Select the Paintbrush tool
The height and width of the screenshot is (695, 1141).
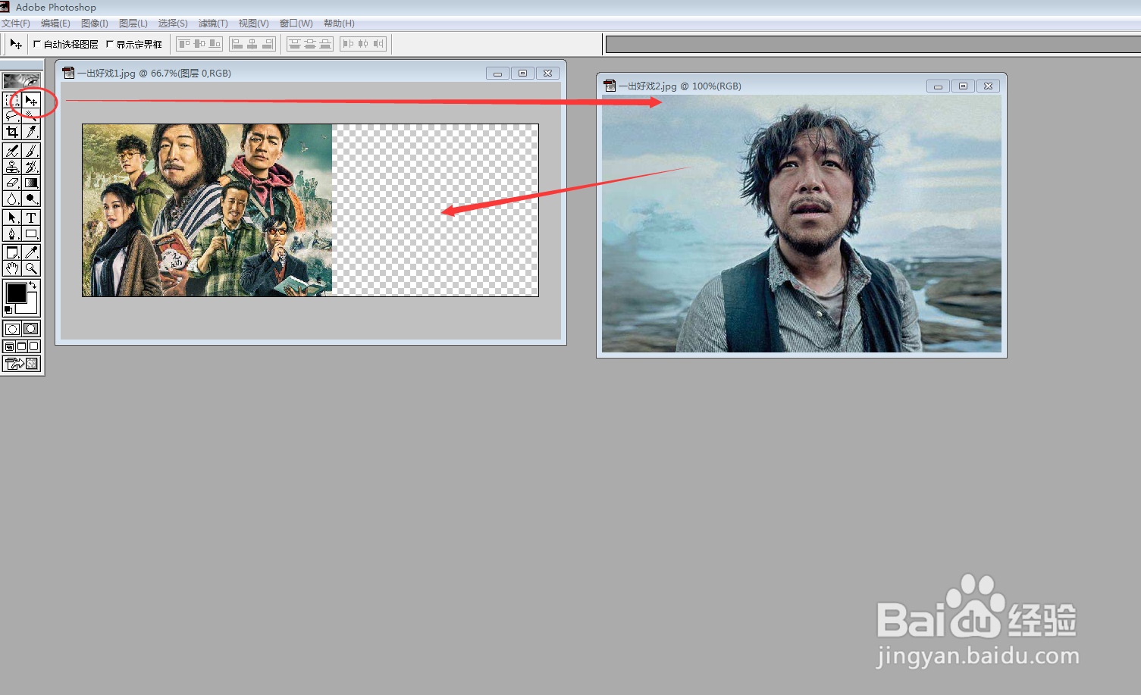pyautogui.click(x=31, y=151)
